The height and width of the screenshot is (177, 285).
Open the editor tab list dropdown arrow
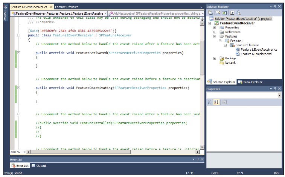coord(201,7)
